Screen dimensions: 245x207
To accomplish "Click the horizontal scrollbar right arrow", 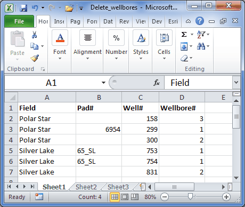I will click(x=223, y=187).
